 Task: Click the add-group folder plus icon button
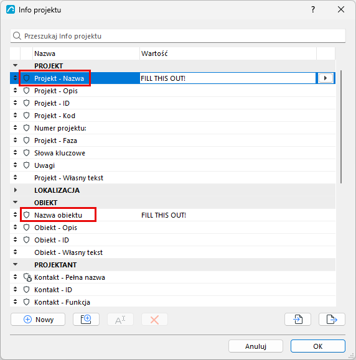coord(86,319)
